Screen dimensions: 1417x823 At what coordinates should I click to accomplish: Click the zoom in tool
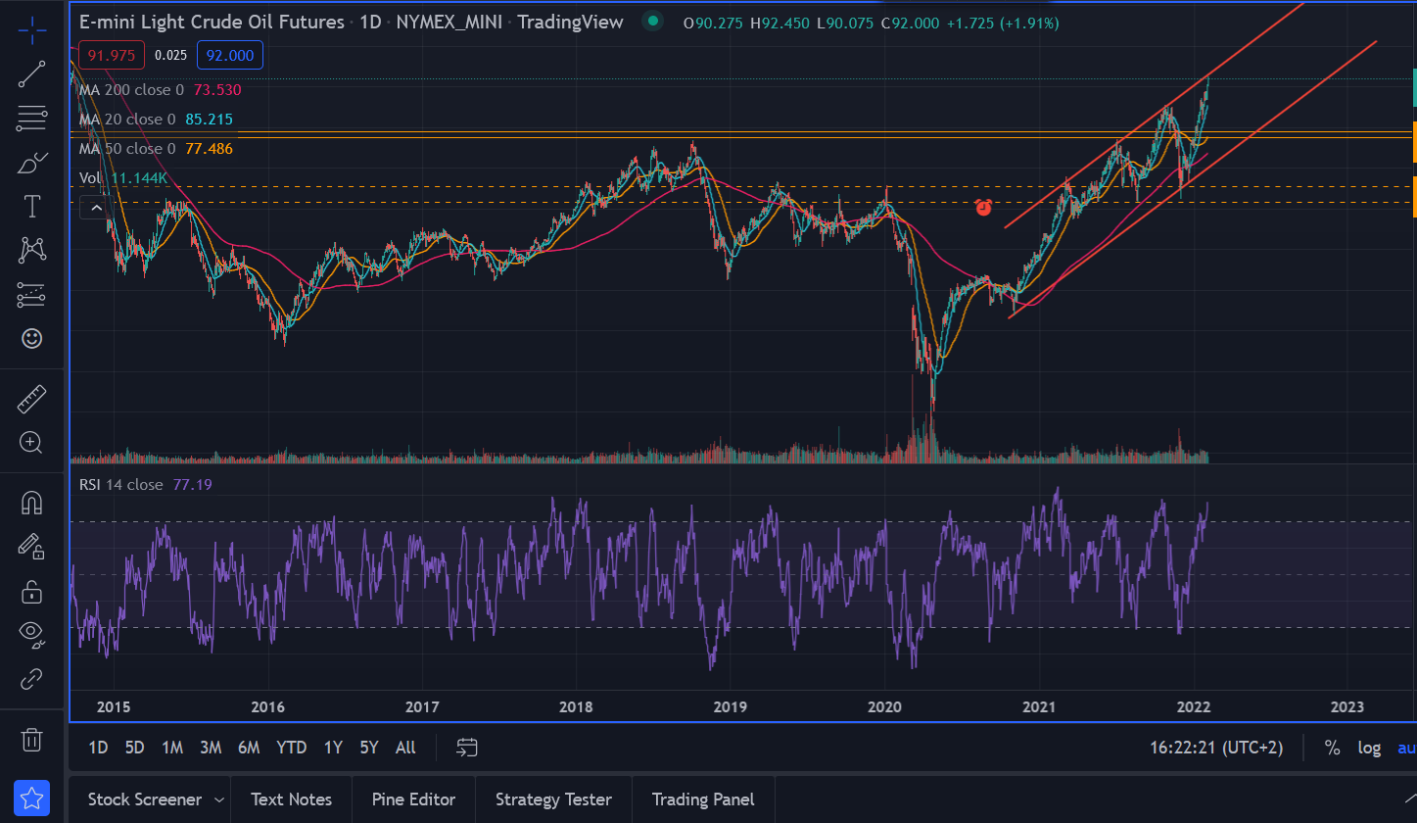click(x=31, y=443)
